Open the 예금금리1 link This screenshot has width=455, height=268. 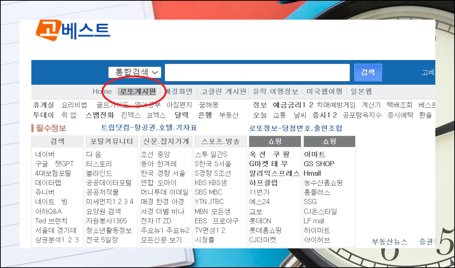(x=289, y=105)
